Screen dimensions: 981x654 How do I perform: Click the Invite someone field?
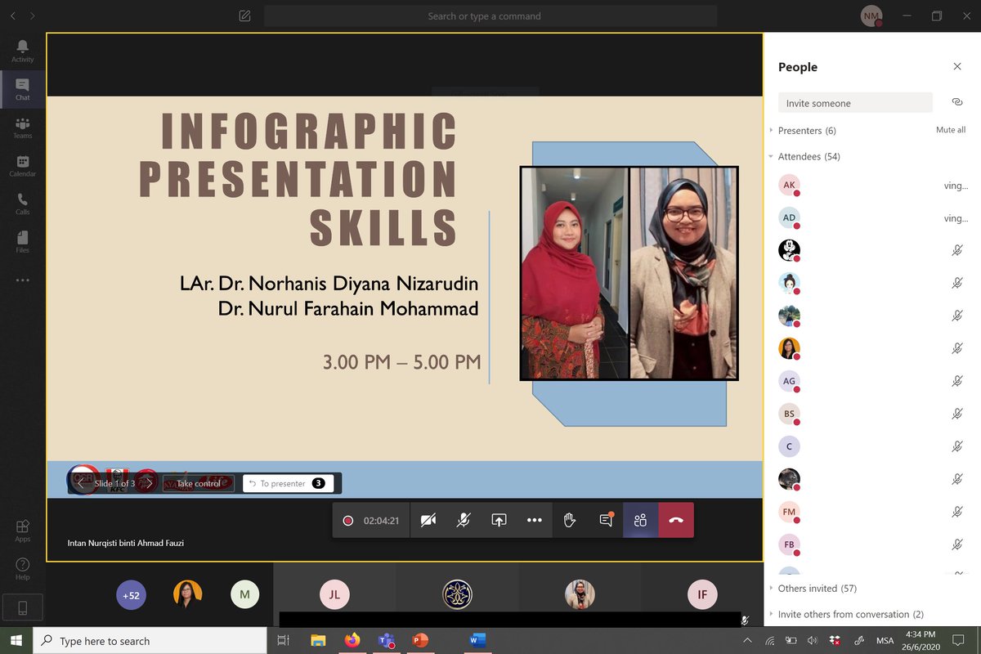coord(855,103)
